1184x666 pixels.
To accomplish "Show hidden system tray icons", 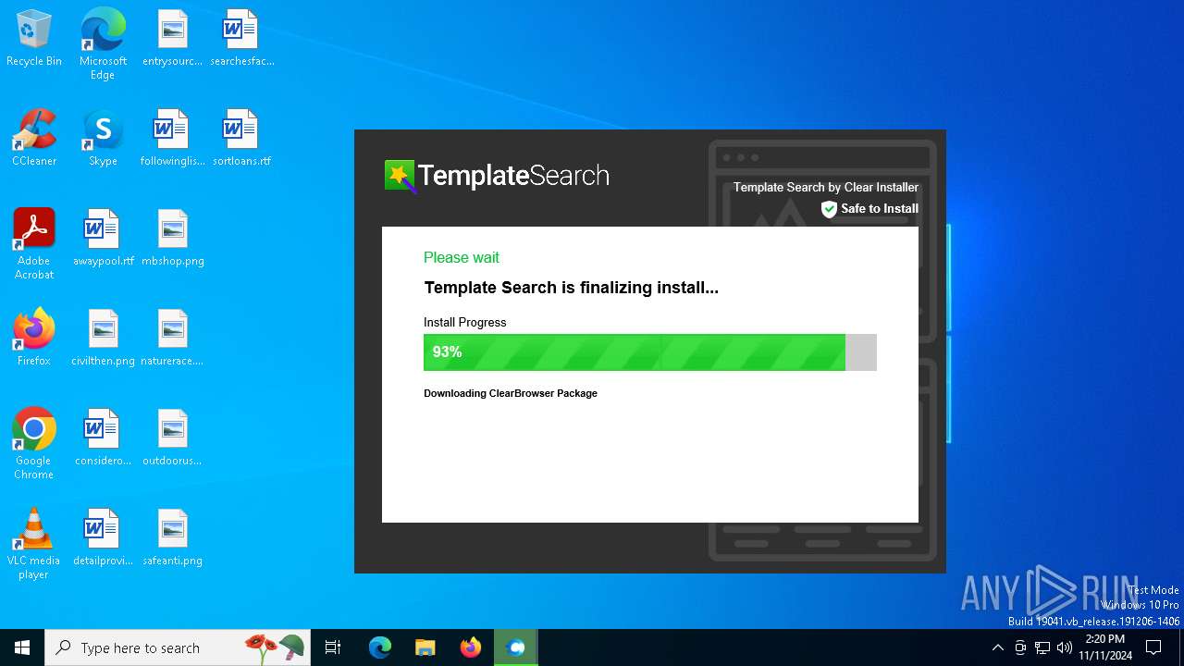I will [x=997, y=647].
